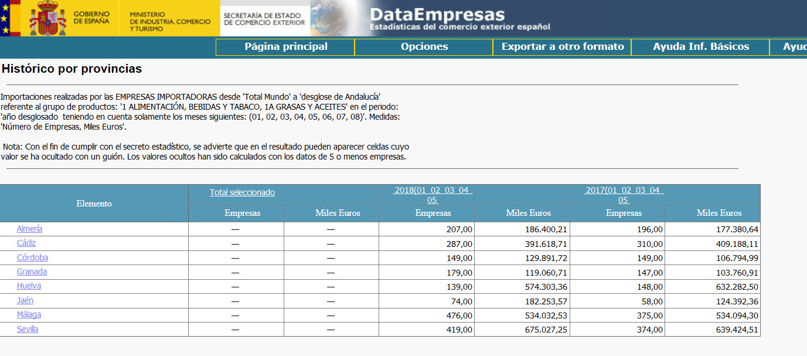
Task: Select the Cádiz 2018 value 391.618,71
Action: tap(546, 243)
